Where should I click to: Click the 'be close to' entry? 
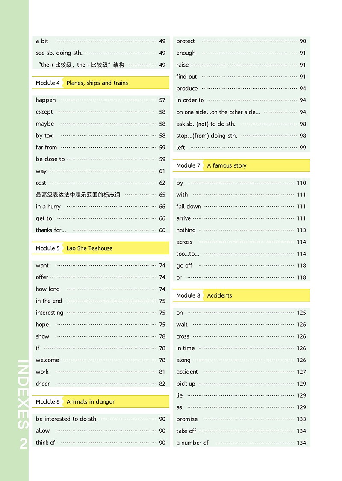pos(50,159)
